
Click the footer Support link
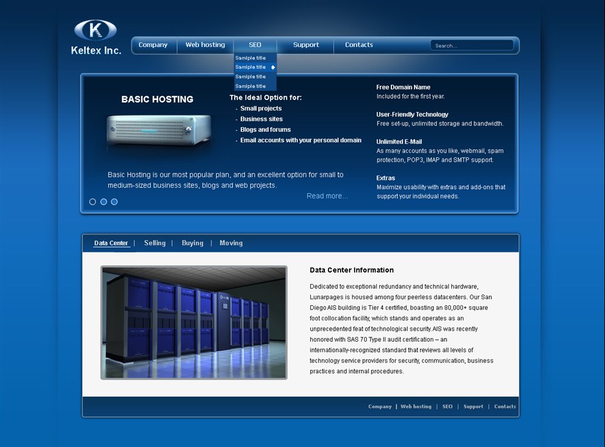click(x=474, y=406)
